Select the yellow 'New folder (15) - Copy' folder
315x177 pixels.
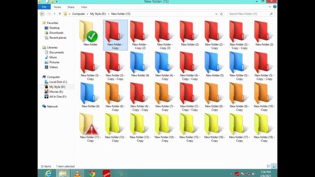(189, 124)
